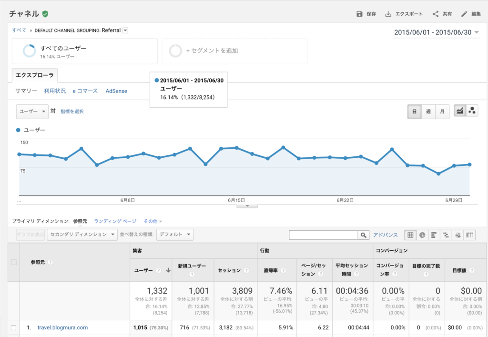Select ランディング ページ primary dimension
Image resolution: width=488 pixels, height=337 pixels.
tap(115, 221)
